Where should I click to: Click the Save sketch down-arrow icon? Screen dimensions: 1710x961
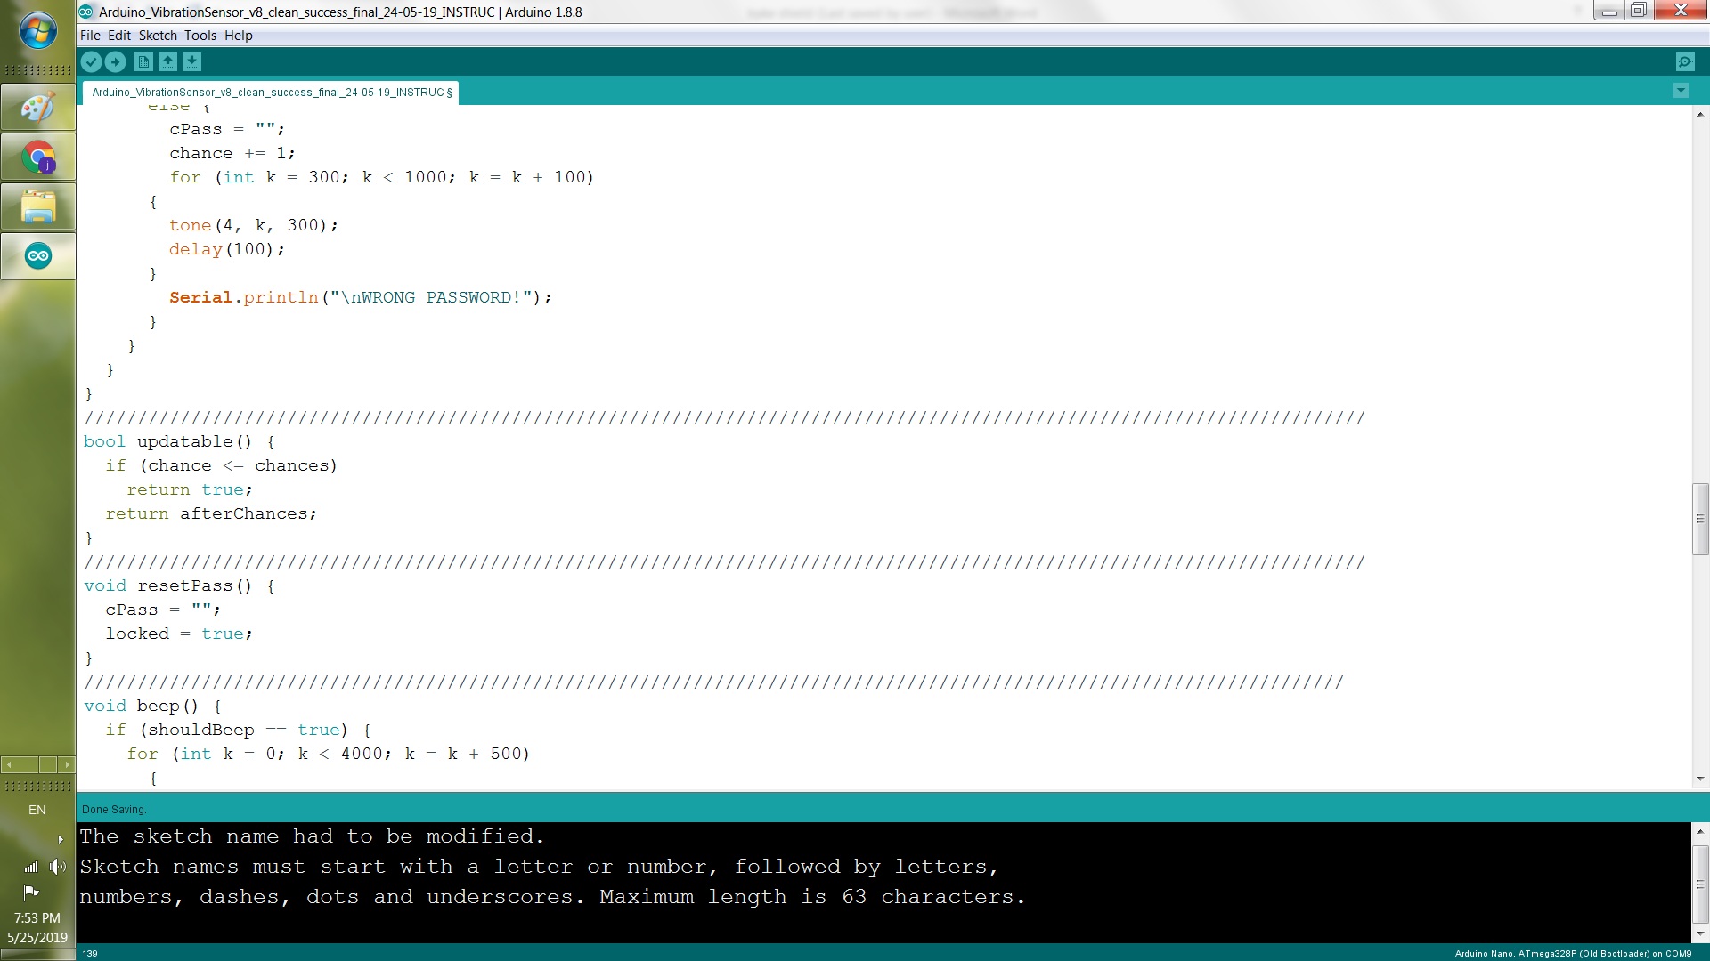pos(191,61)
